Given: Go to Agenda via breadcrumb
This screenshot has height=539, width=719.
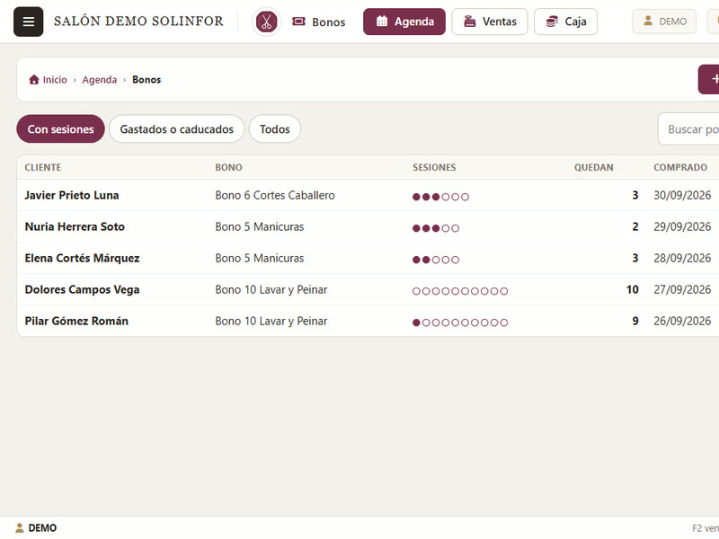Looking at the screenshot, I should click(x=100, y=80).
